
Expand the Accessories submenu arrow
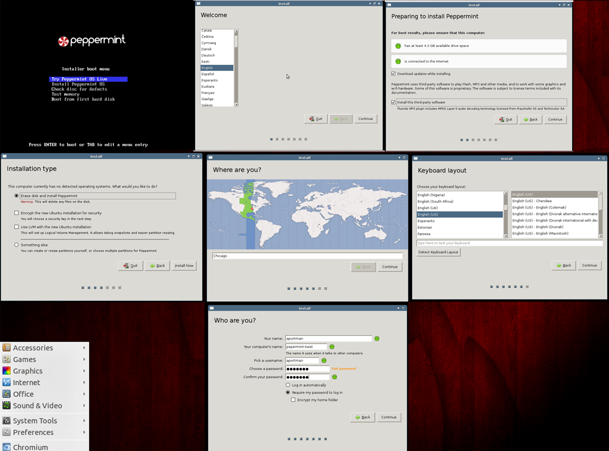[x=84, y=348]
